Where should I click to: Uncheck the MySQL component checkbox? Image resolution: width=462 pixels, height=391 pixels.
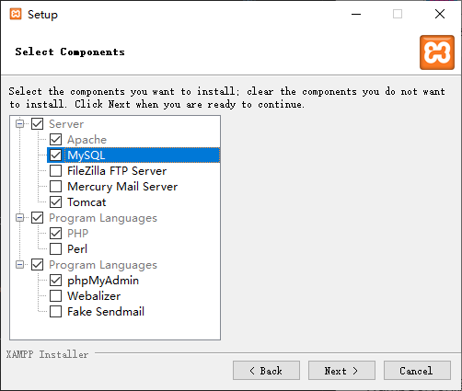55,155
